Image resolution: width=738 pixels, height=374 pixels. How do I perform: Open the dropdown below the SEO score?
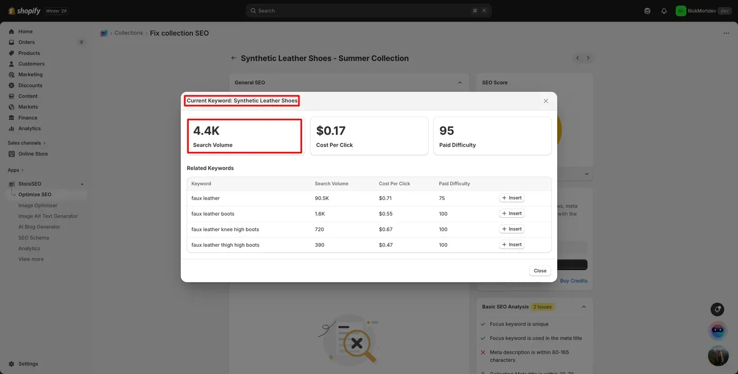pyautogui.click(x=587, y=174)
